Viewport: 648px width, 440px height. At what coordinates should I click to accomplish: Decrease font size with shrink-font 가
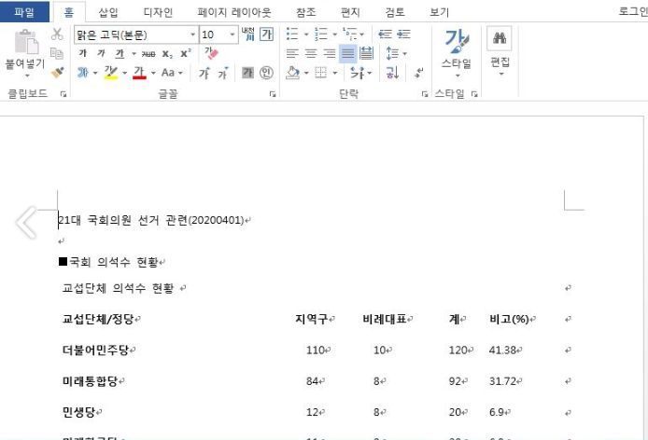(223, 73)
